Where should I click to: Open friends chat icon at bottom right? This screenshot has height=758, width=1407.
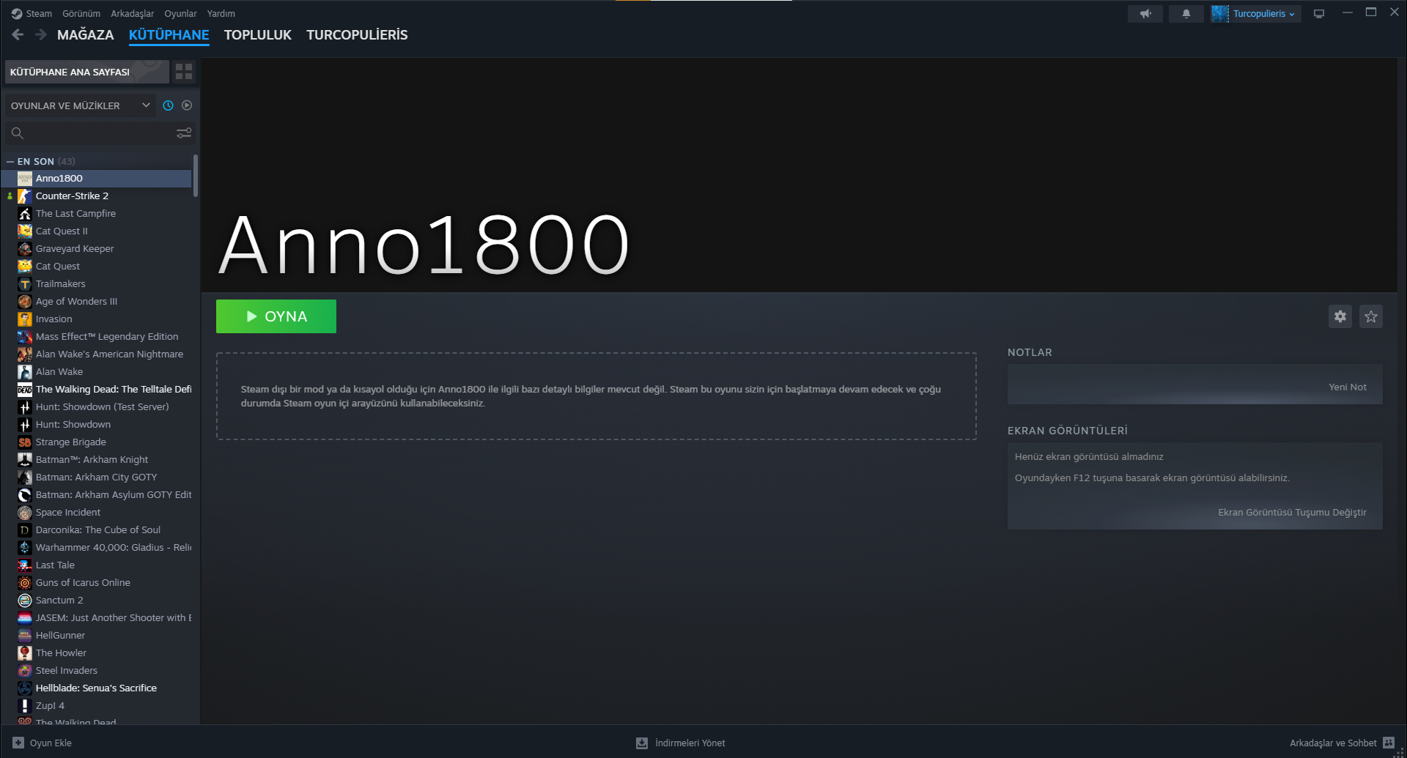pos(1389,743)
